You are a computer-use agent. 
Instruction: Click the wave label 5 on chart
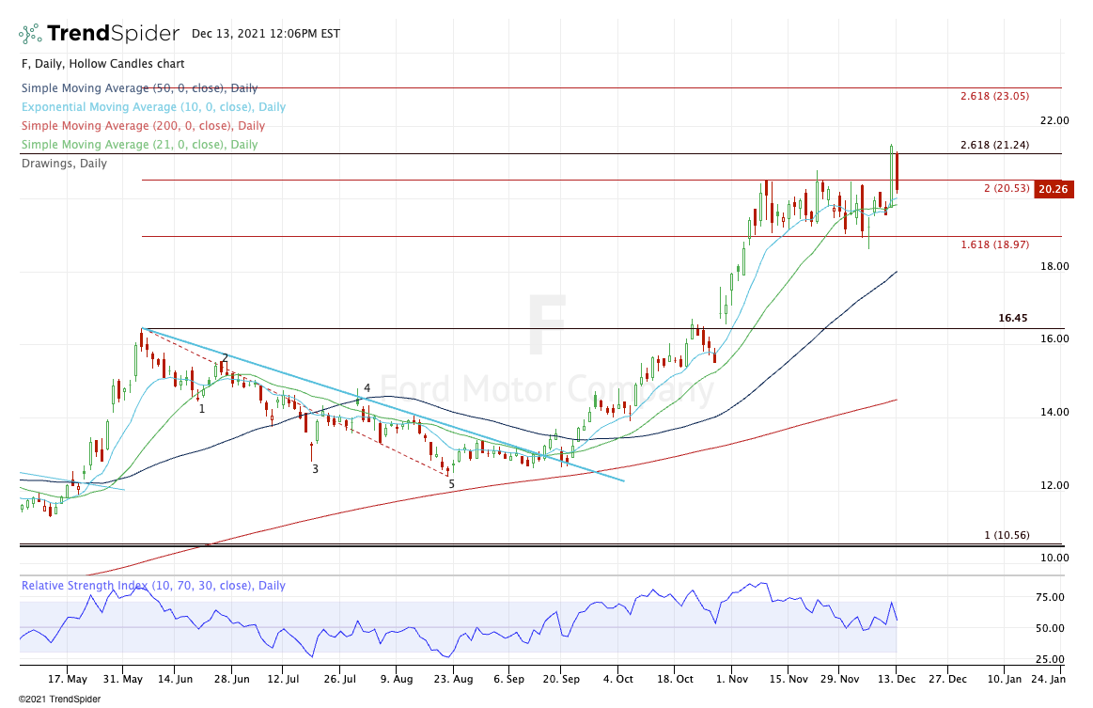coord(452,484)
